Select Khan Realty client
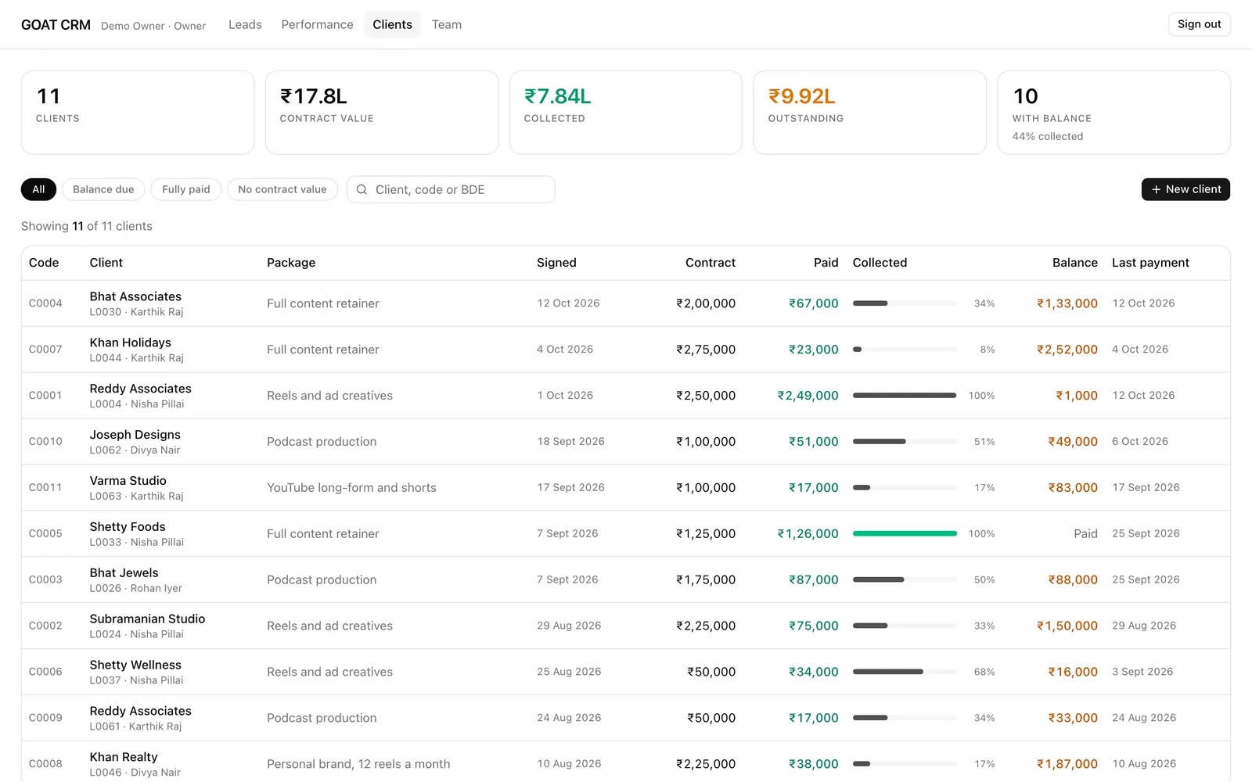 (x=124, y=758)
